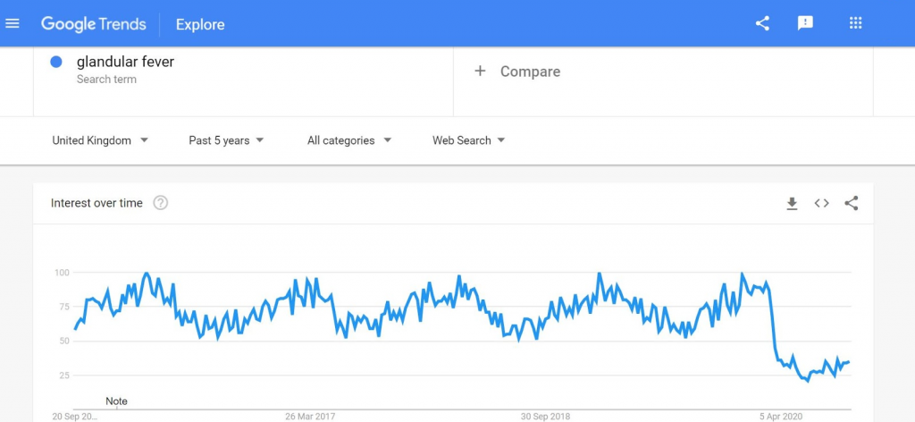Open the Past 5 years dropdown
The image size is (915, 422).
pyautogui.click(x=226, y=140)
